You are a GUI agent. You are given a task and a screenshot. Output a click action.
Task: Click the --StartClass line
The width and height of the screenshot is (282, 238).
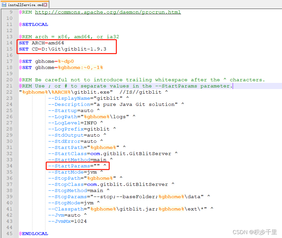113,153
